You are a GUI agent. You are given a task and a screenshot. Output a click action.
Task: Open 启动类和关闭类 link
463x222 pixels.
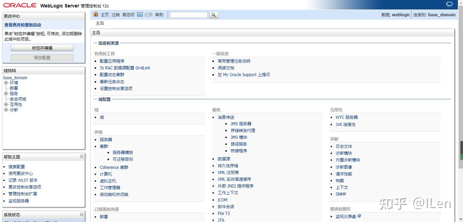(x=114, y=194)
